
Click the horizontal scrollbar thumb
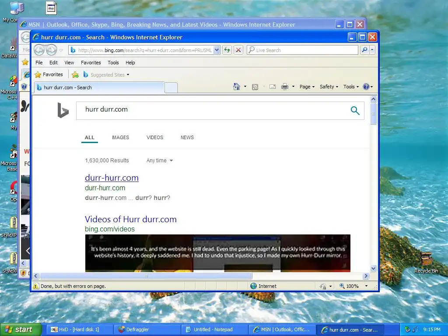click(x=146, y=276)
